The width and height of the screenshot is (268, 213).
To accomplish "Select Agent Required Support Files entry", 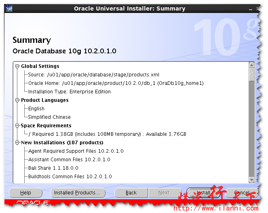I will click(76, 151).
